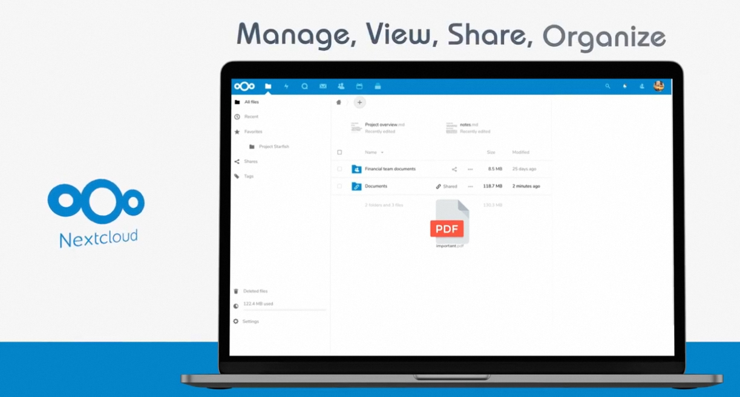This screenshot has height=397, width=740.
Task: Open the Activity lightning bolt icon
Action: click(286, 86)
